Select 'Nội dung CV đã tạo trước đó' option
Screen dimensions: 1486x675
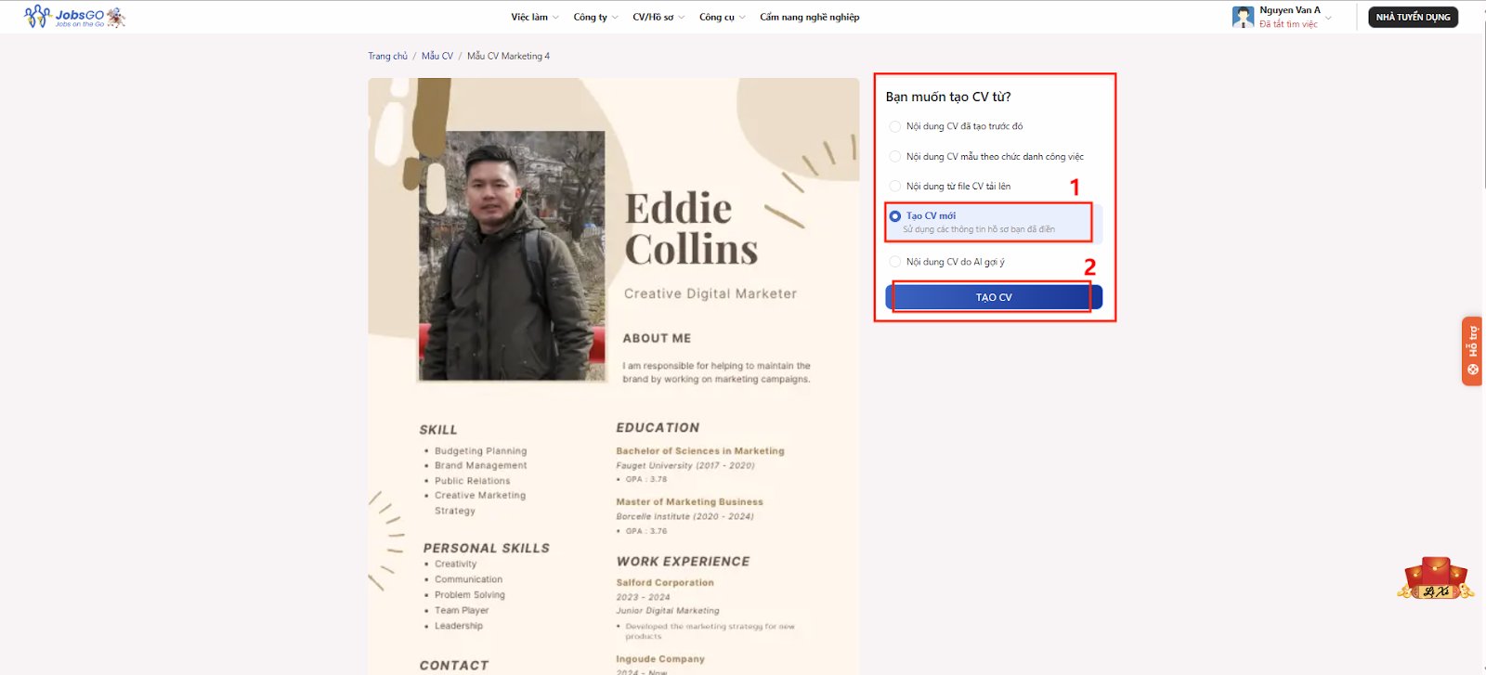895,126
